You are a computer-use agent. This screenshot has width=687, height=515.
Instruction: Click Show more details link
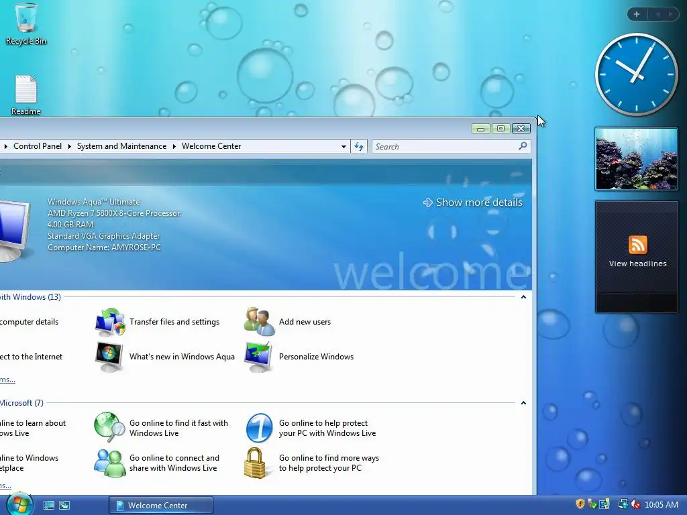473,203
